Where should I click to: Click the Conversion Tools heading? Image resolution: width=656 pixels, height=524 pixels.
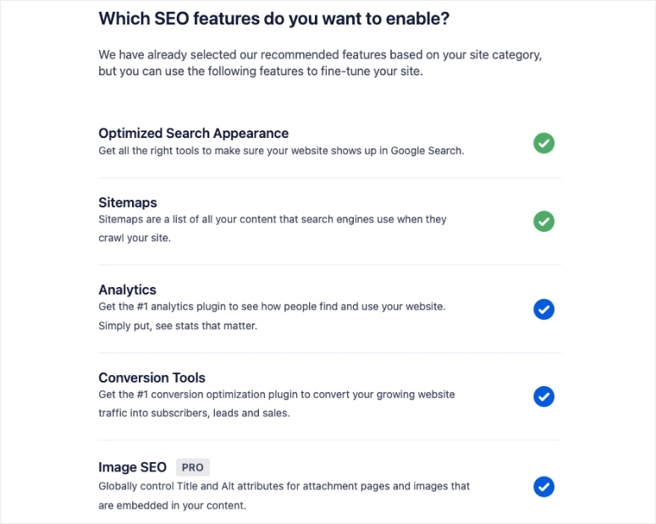(152, 378)
